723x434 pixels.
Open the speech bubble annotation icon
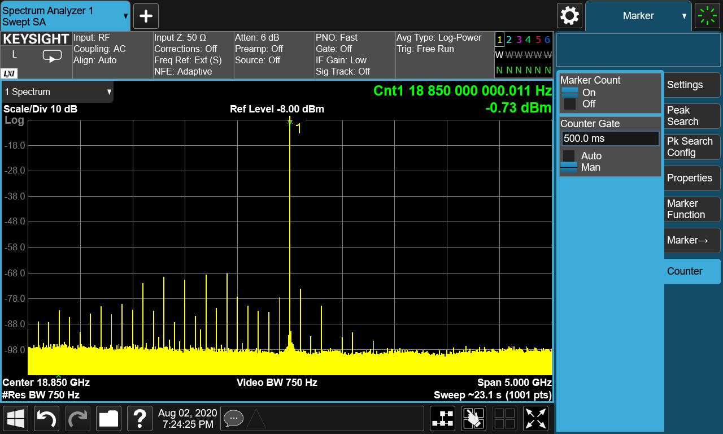click(233, 418)
